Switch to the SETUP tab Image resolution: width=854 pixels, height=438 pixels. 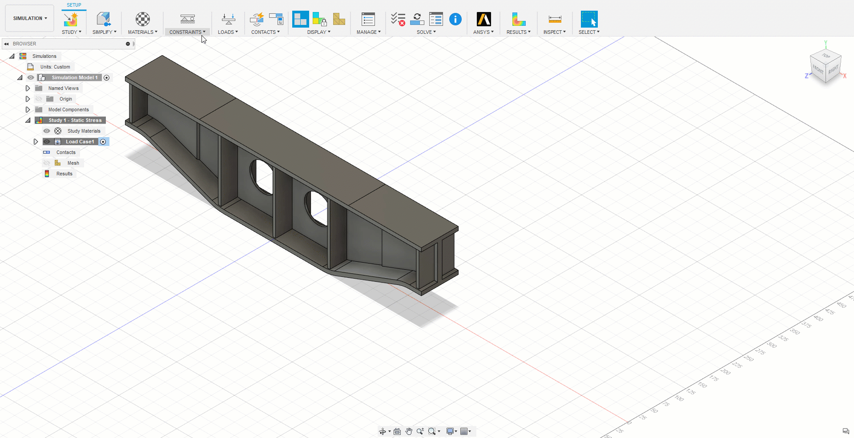(x=74, y=5)
